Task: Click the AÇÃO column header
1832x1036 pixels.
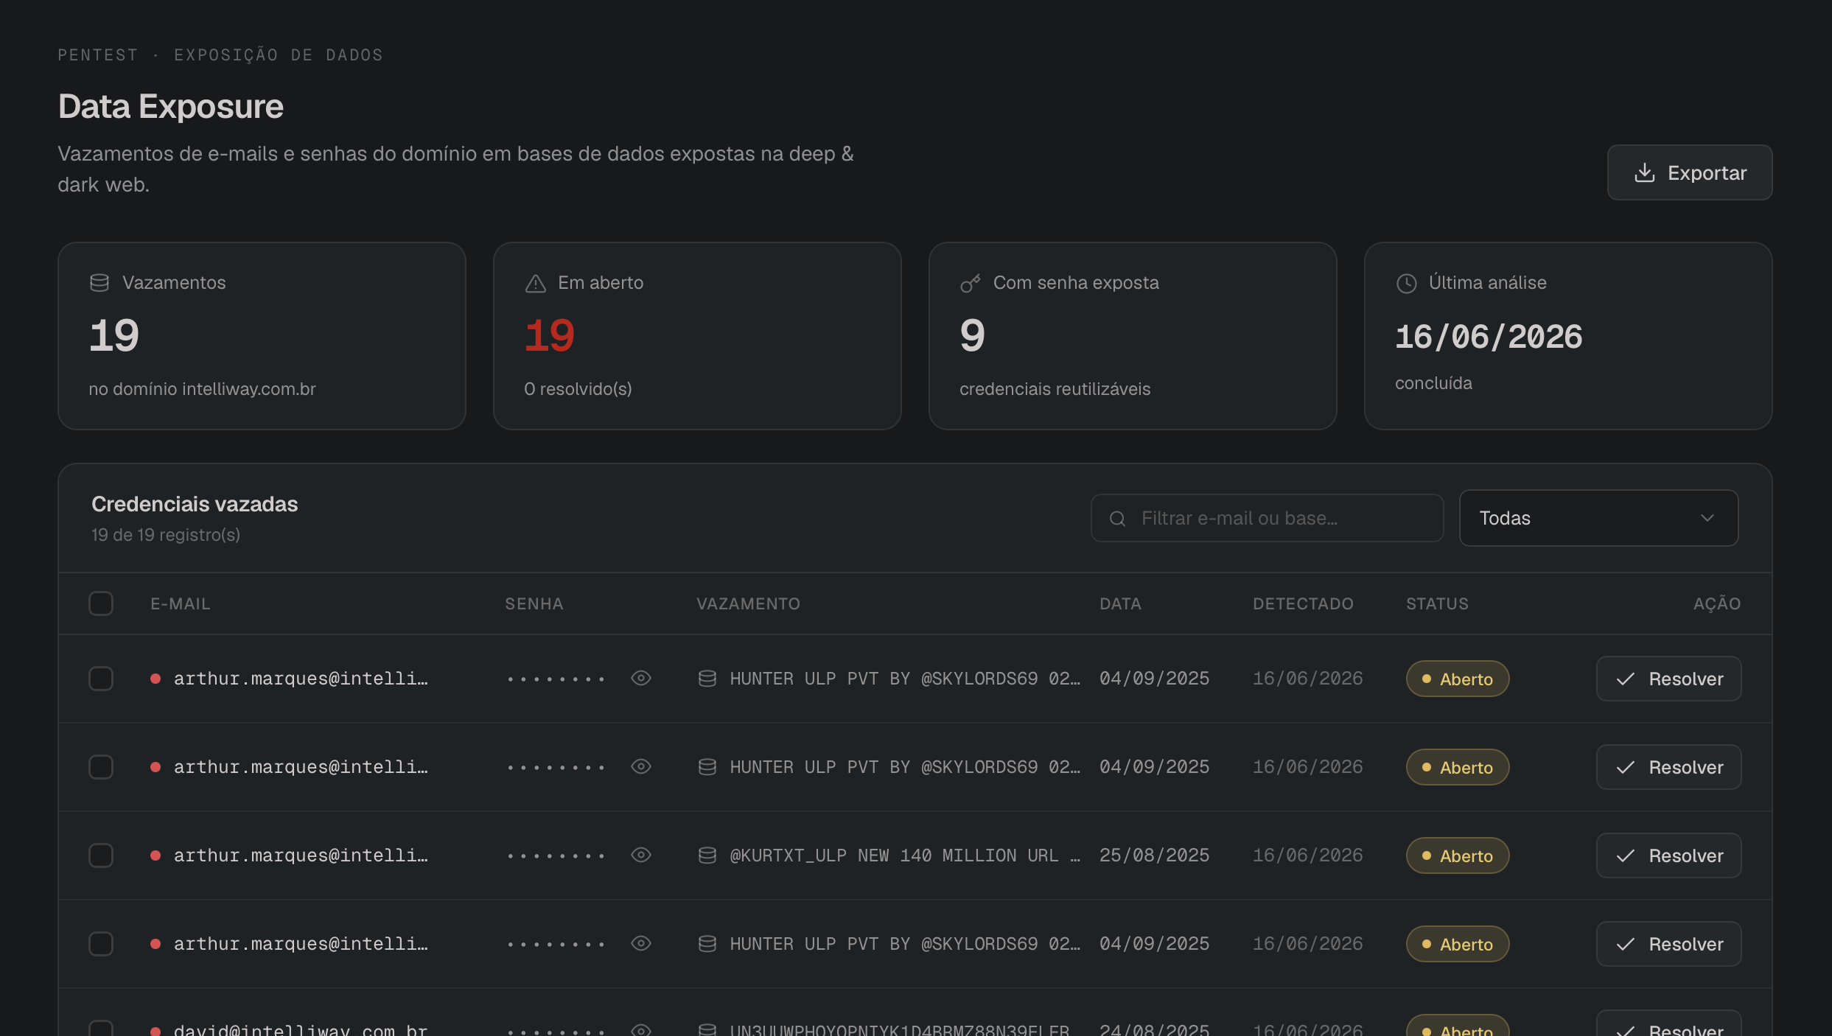Action: [x=1717, y=603]
